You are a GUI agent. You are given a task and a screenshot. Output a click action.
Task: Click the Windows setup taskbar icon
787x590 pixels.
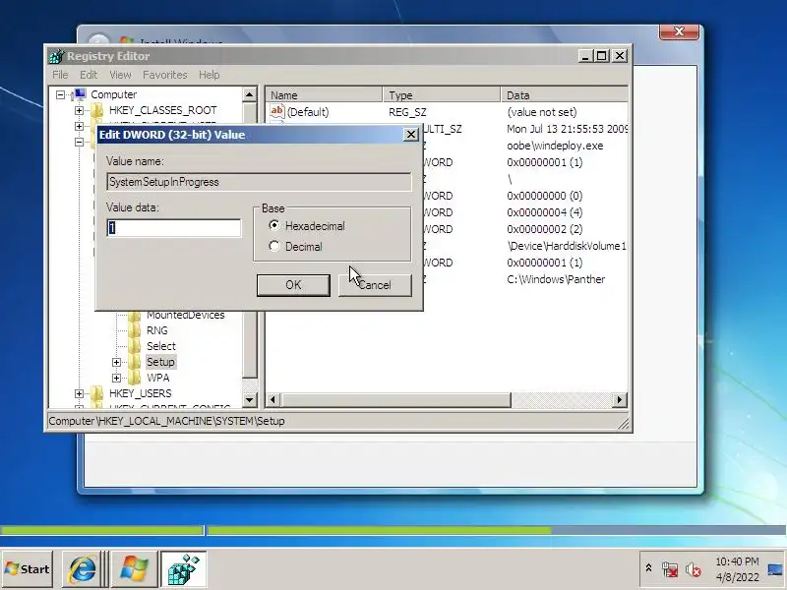point(134,569)
